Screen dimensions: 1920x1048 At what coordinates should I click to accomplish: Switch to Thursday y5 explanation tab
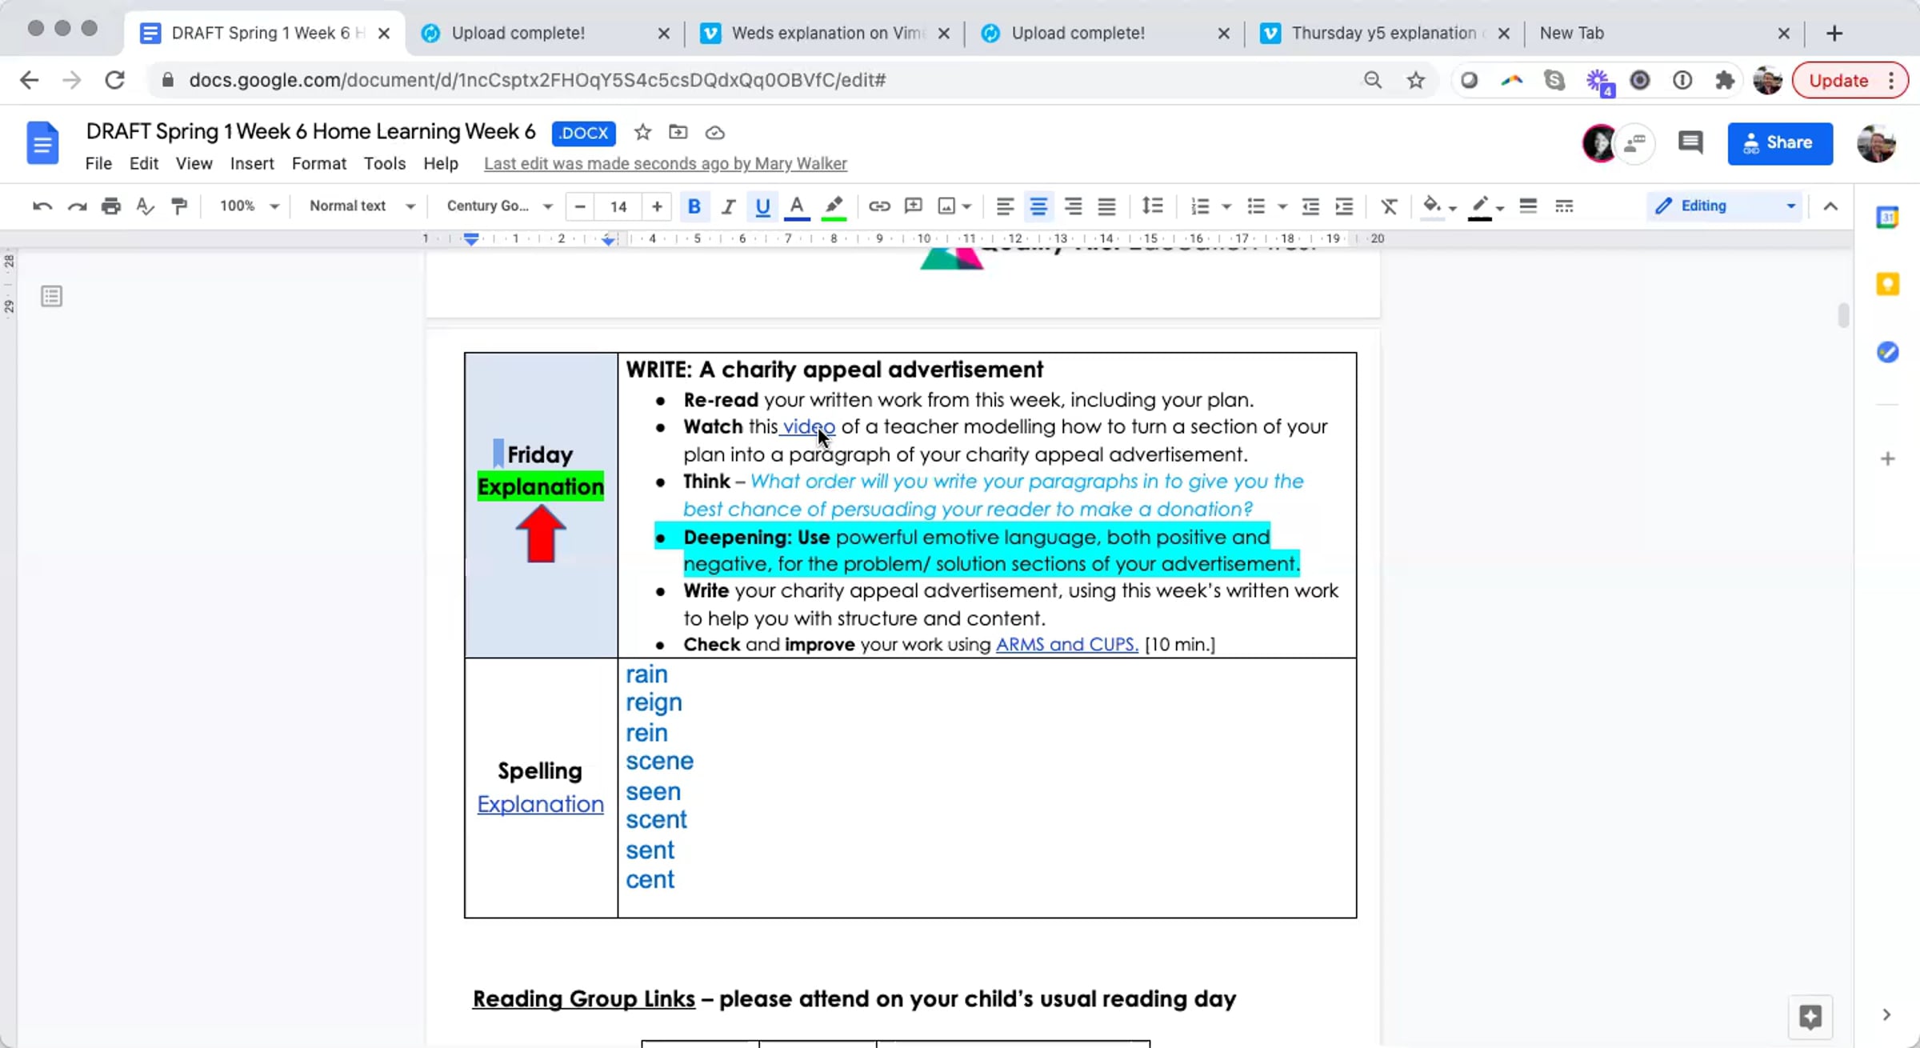(1383, 33)
